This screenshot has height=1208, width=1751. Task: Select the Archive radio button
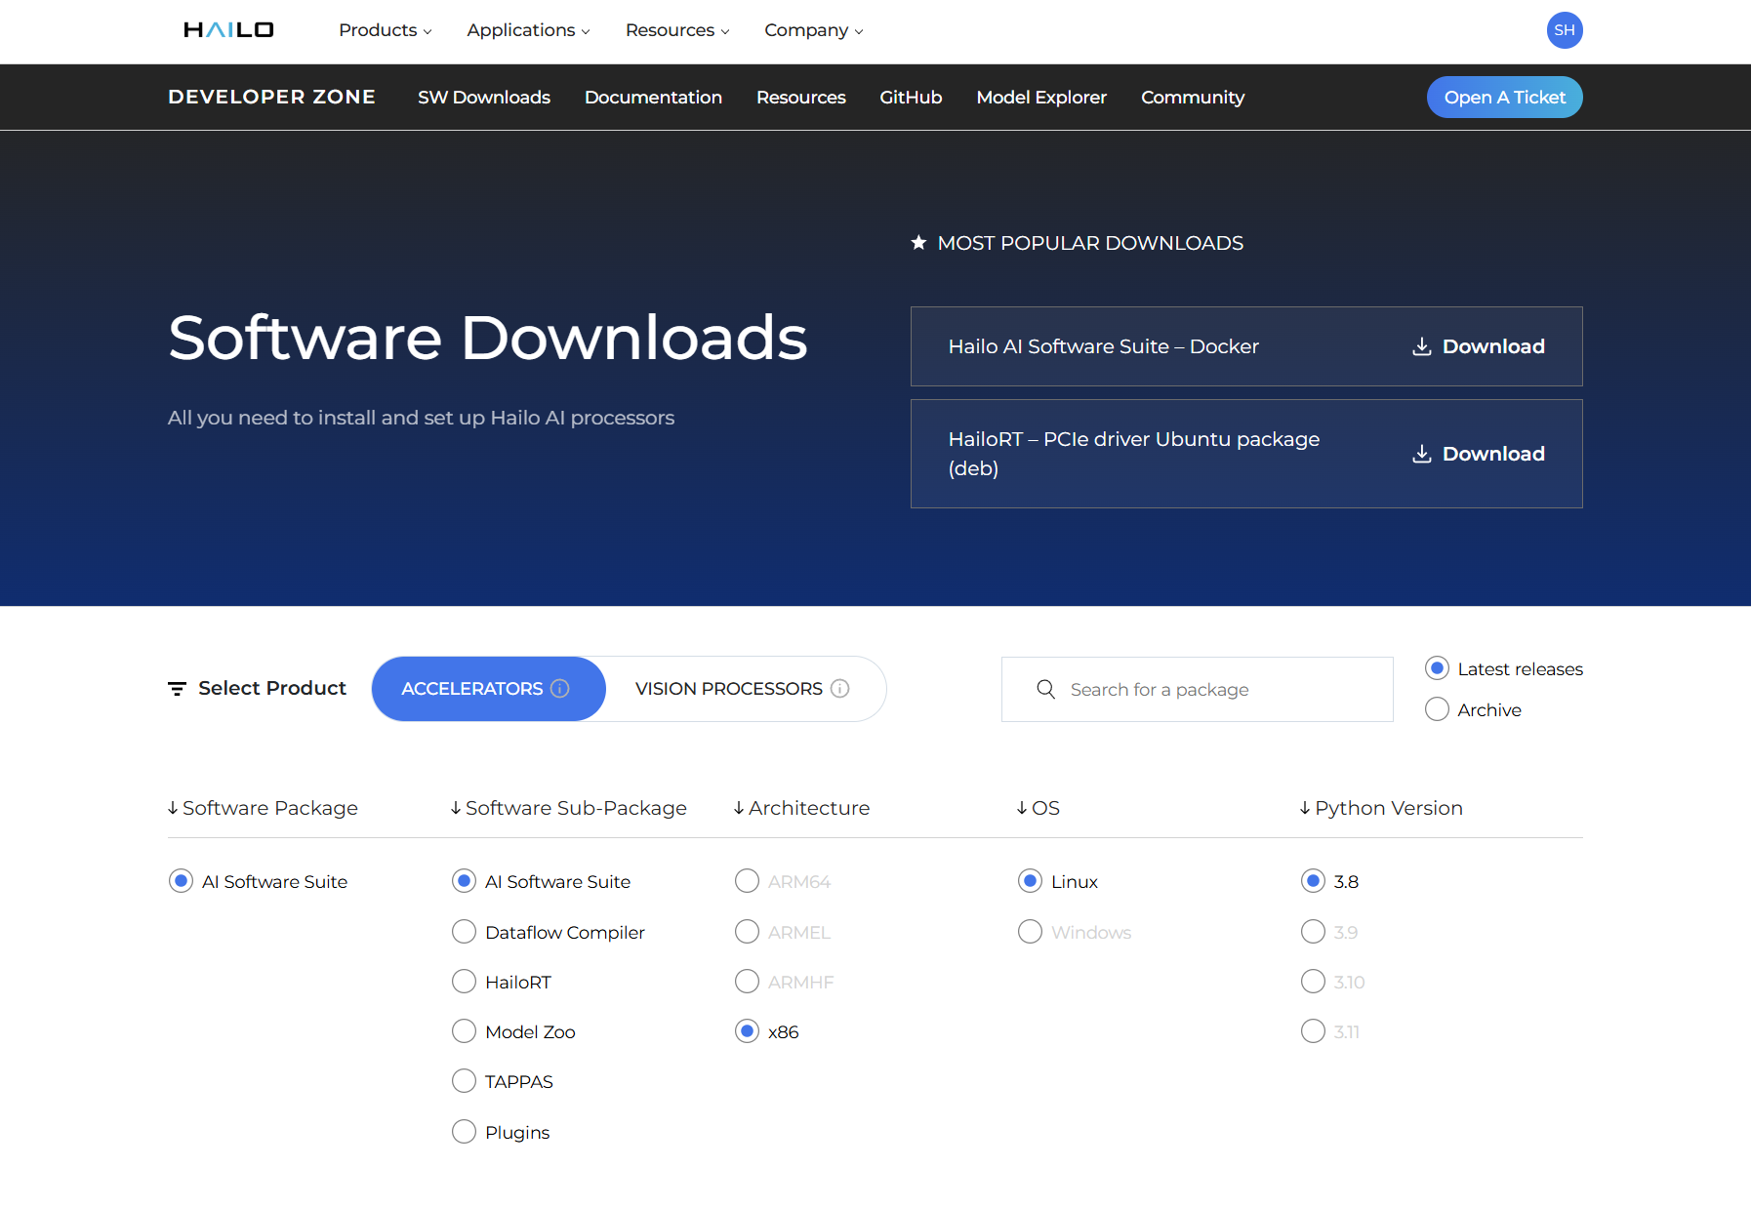coord(1437,709)
